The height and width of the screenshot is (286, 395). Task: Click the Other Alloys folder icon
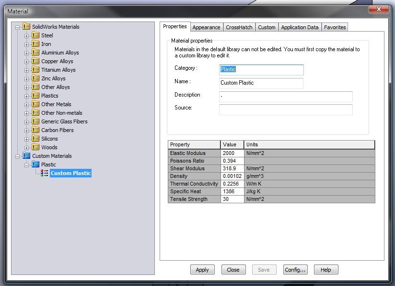tap(35, 87)
